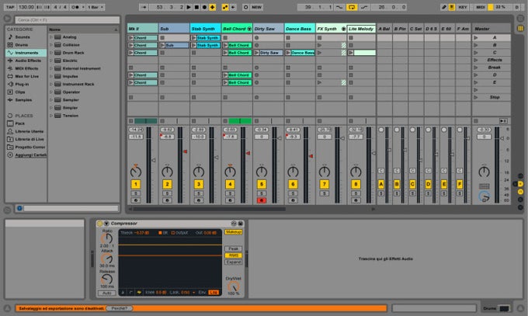This screenshot has width=528, height=316.
Task: Stop playback with the transport Stop button
Action: click(x=196, y=7)
